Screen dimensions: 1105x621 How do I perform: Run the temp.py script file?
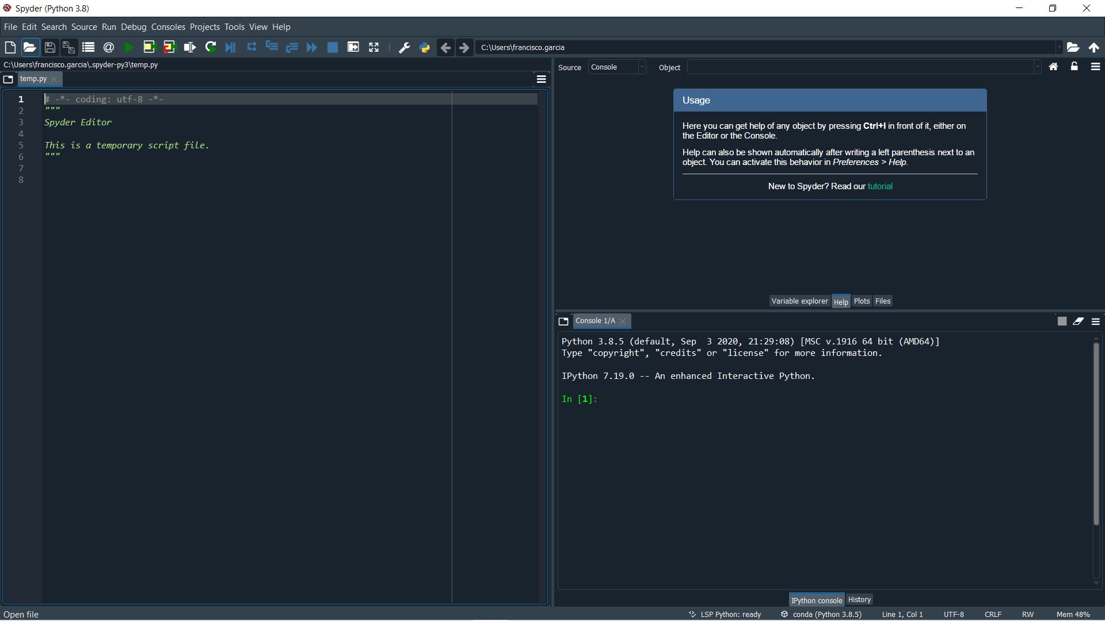(x=128, y=47)
